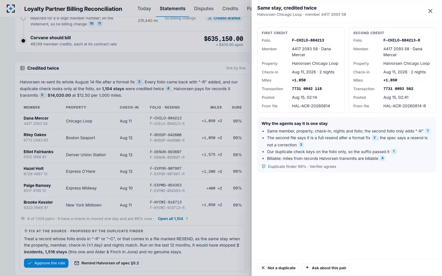
Task: Click "Remind Halvorsen of spec §5.2"
Action: [107, 263]
